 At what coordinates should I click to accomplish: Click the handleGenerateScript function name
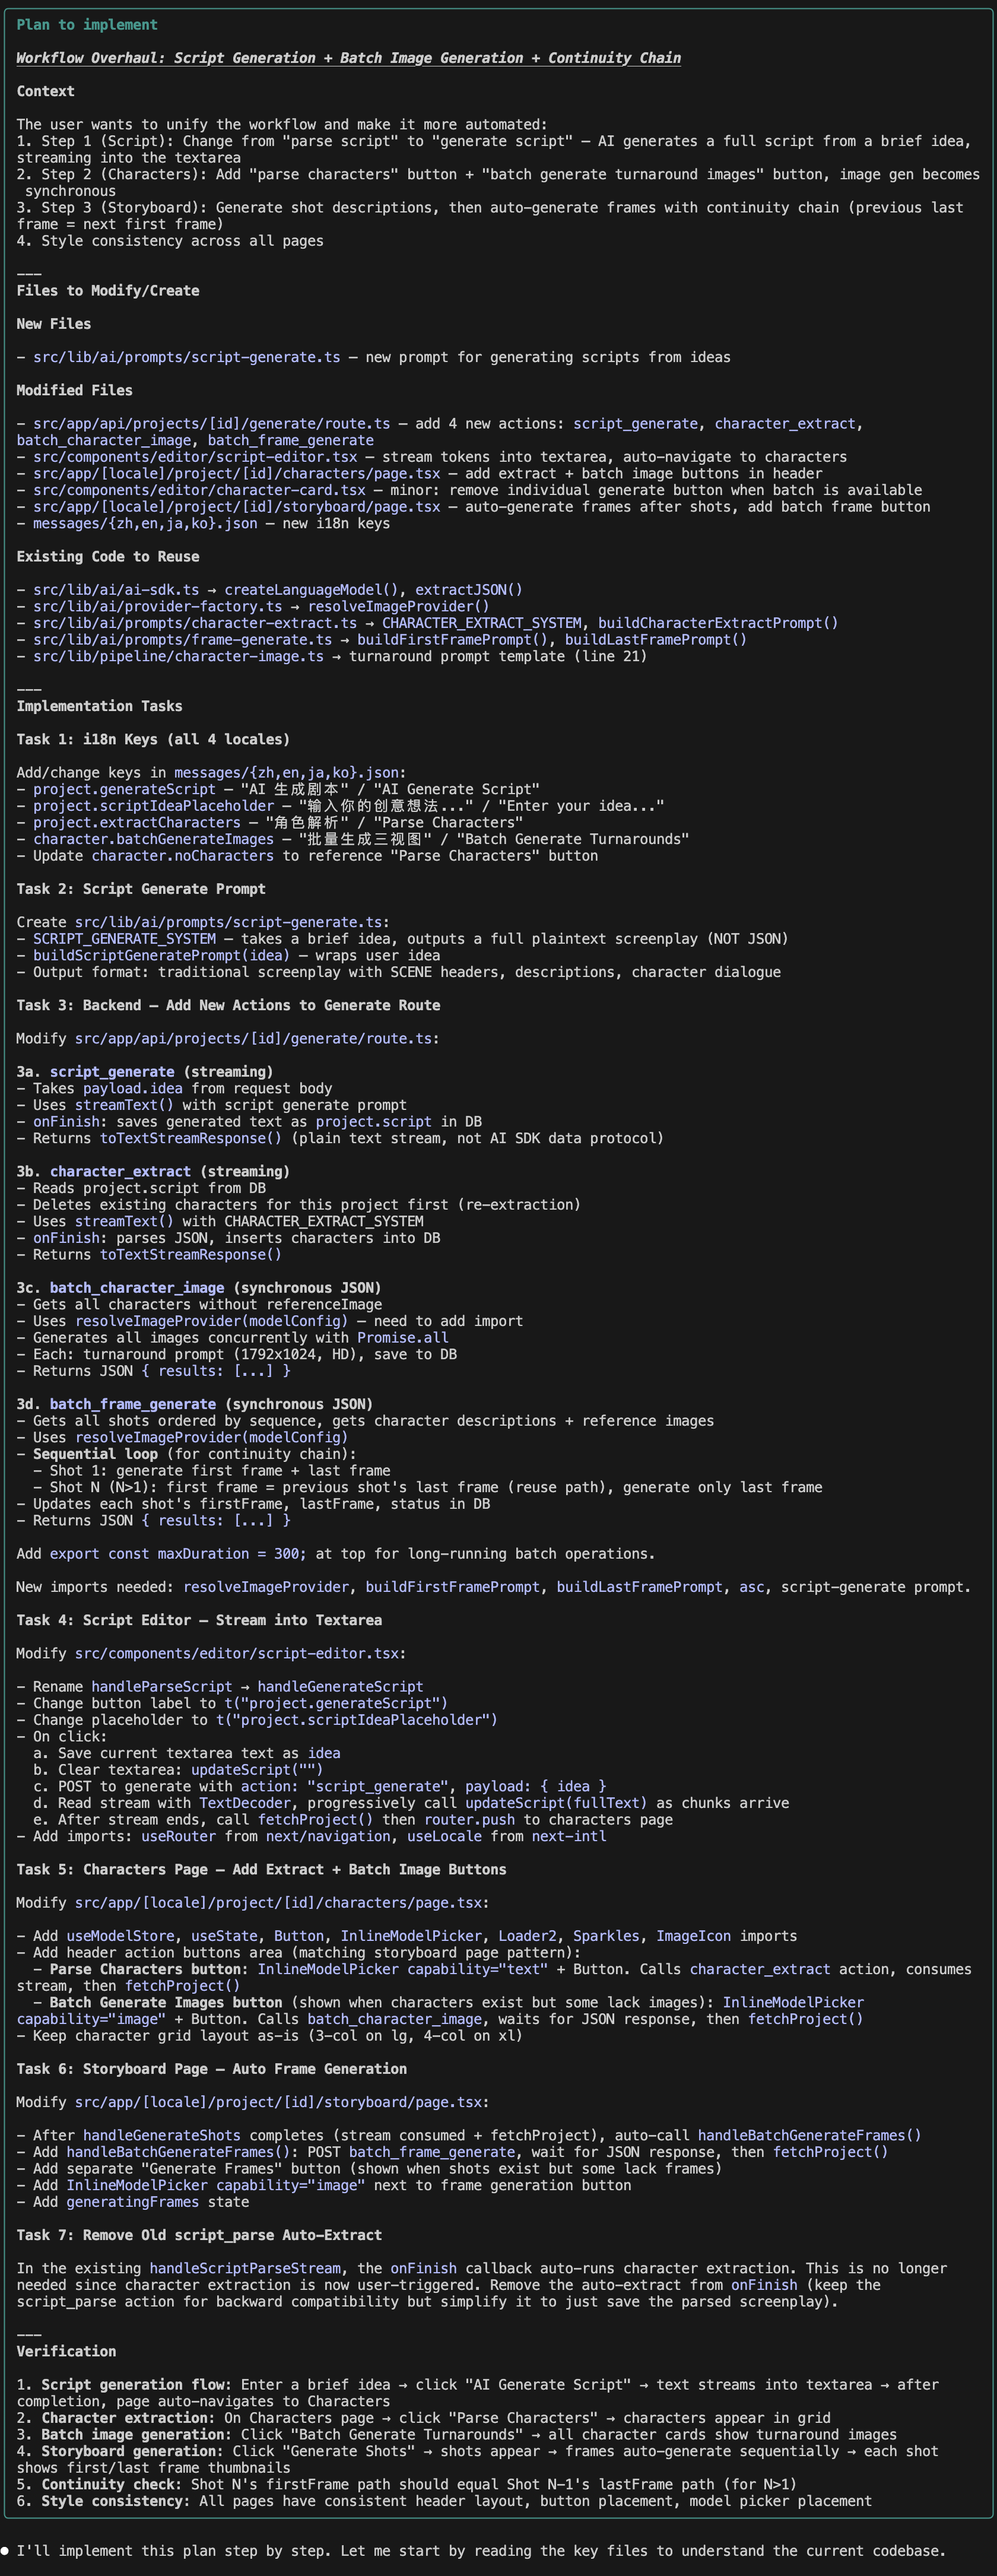(x=340, y=1687)
